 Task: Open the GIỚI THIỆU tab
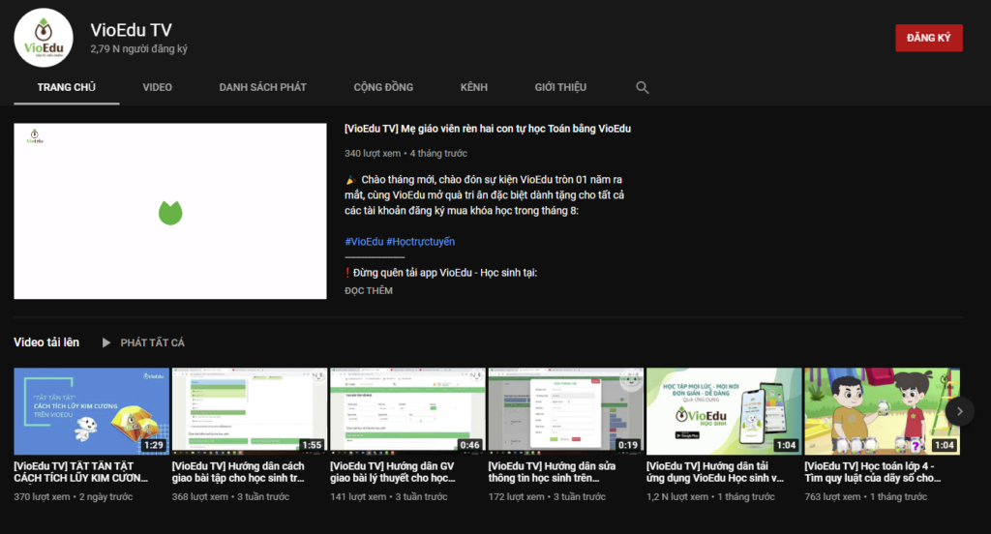coord(560,87)
